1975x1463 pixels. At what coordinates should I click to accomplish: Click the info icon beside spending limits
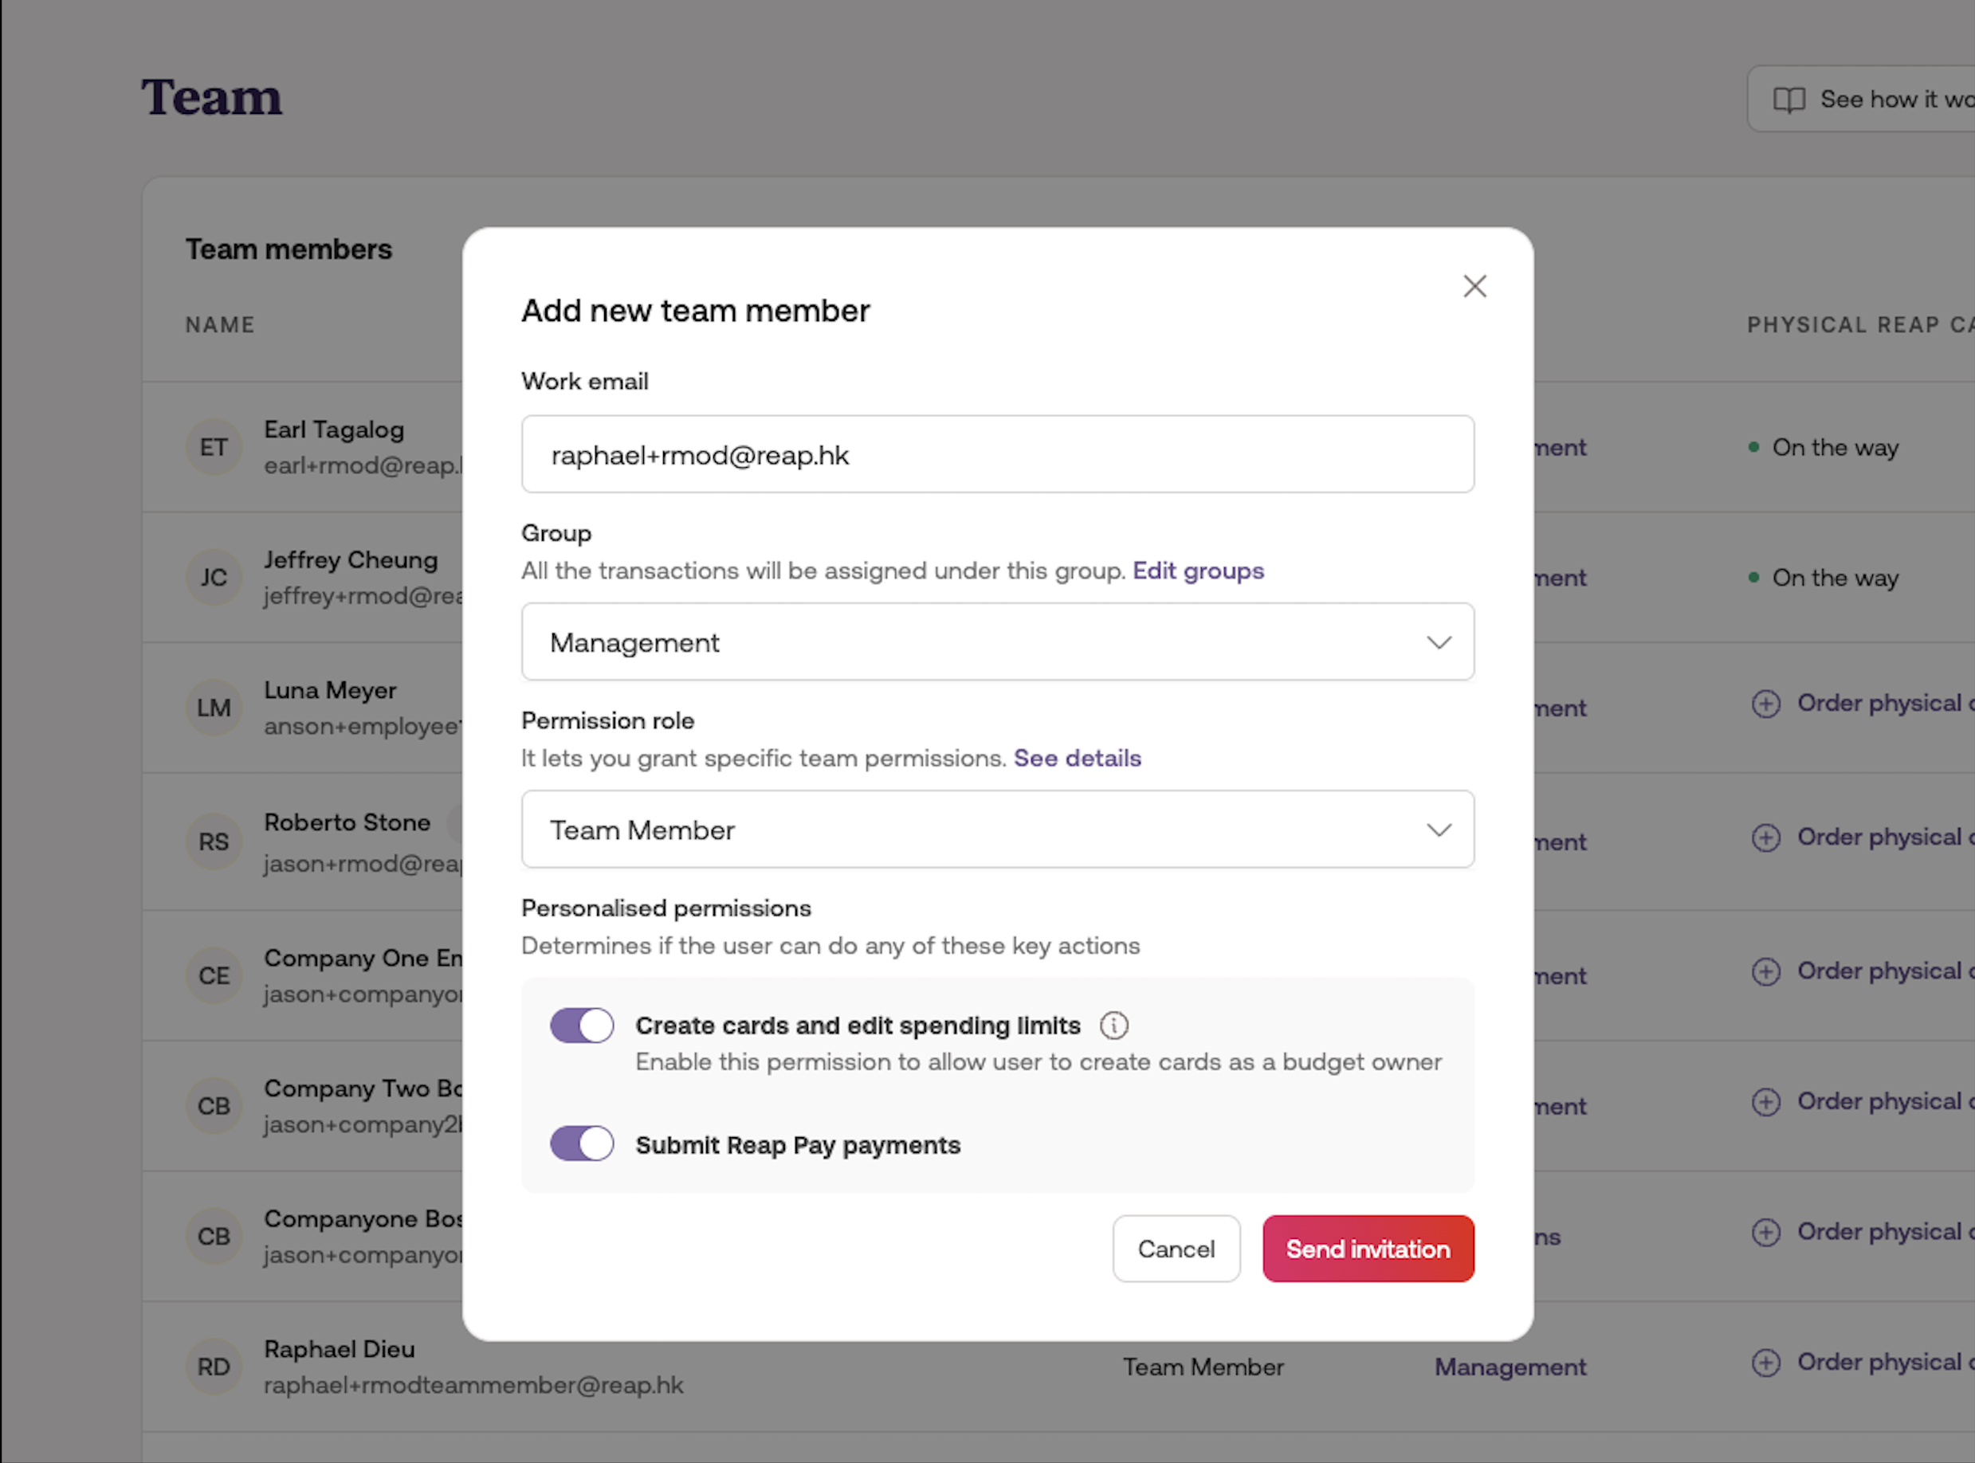[x=1113, y=1026]
